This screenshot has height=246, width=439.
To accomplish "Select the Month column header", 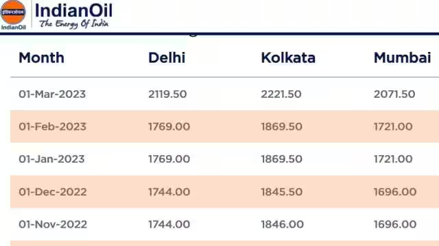I will click(41, 57).
